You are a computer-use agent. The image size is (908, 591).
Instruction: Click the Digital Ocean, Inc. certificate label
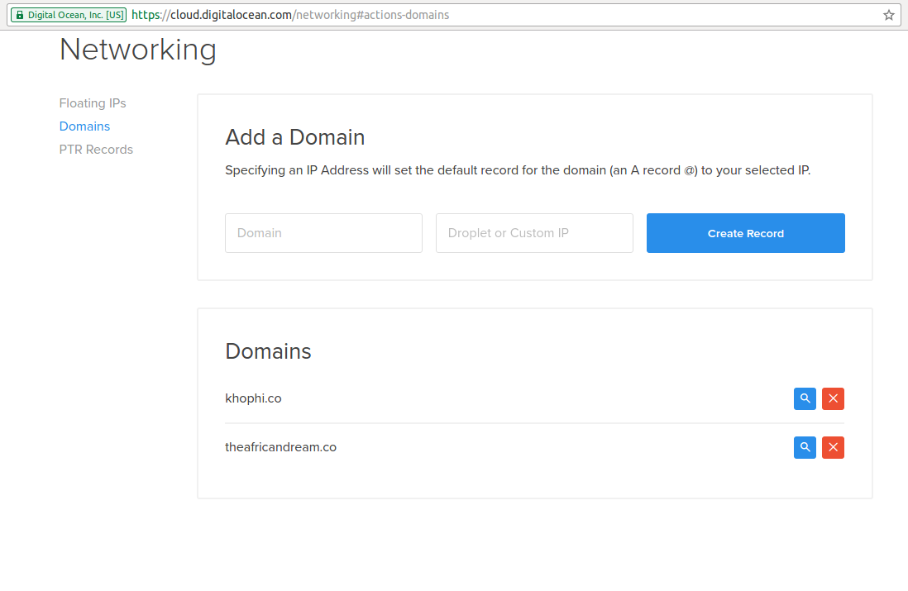pos(74,15)
